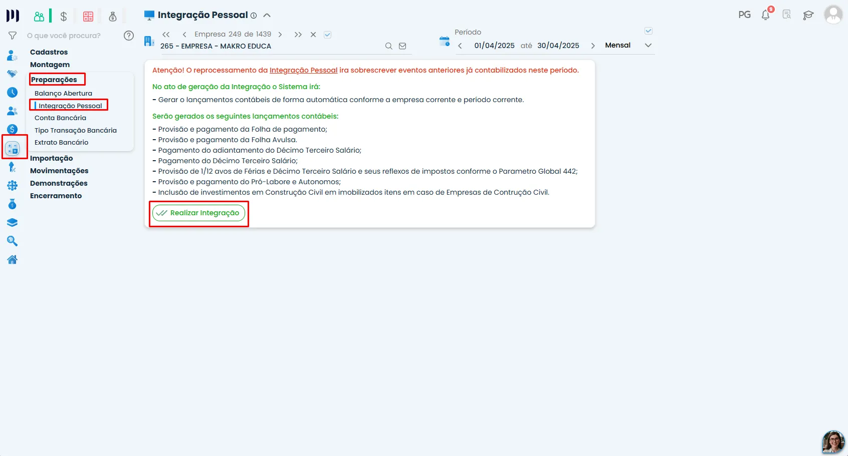Open the globe sidebar icon
Screen dimensions: 848x456
click(x=13, y=186)
